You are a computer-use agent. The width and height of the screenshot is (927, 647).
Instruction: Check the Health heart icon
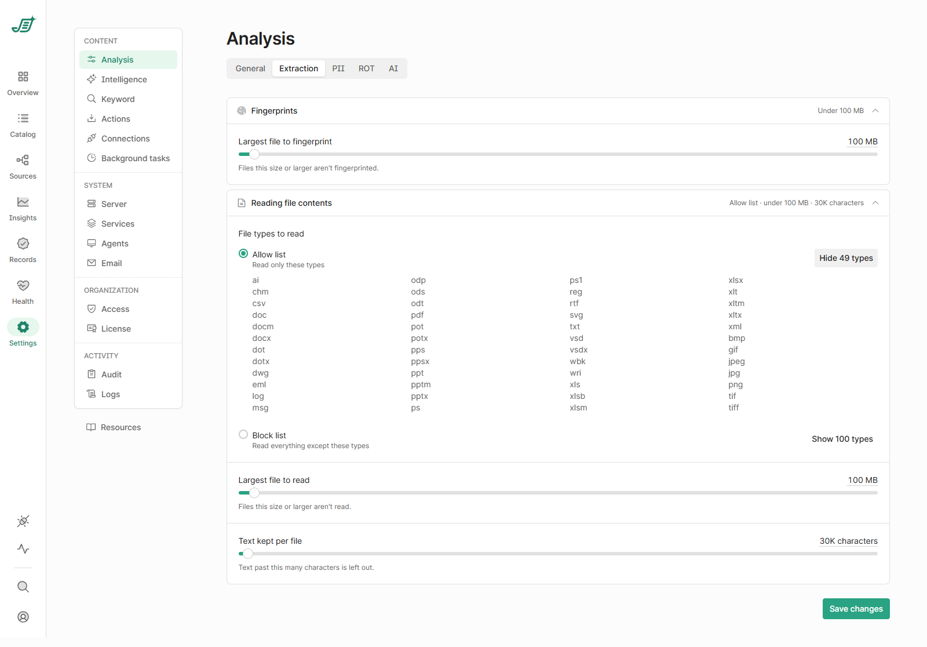23,285
